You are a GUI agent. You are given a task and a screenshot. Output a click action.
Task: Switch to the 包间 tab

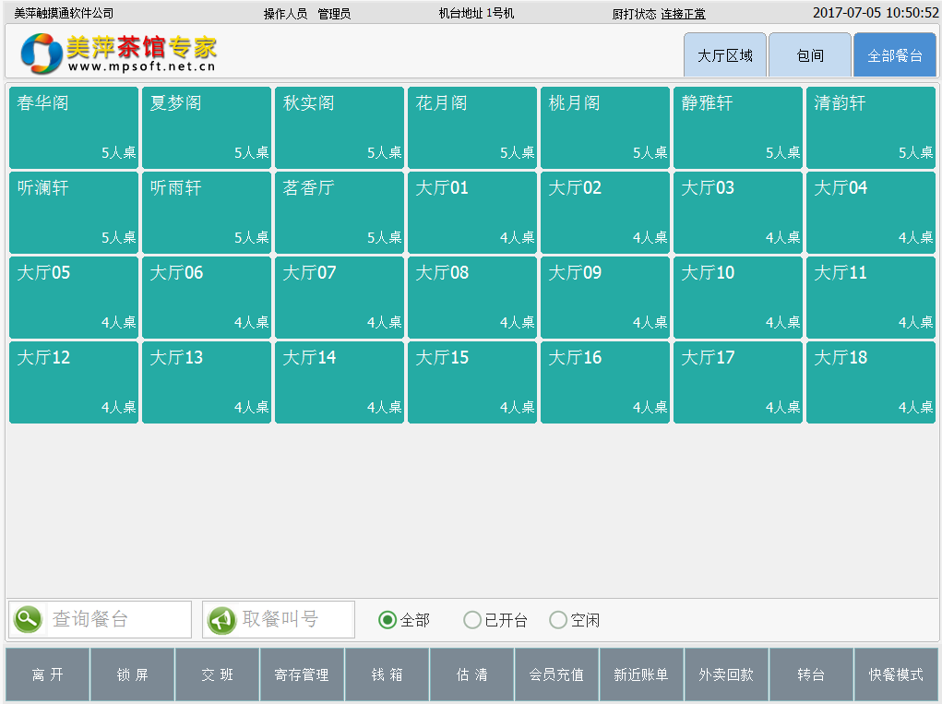point(809,55)
